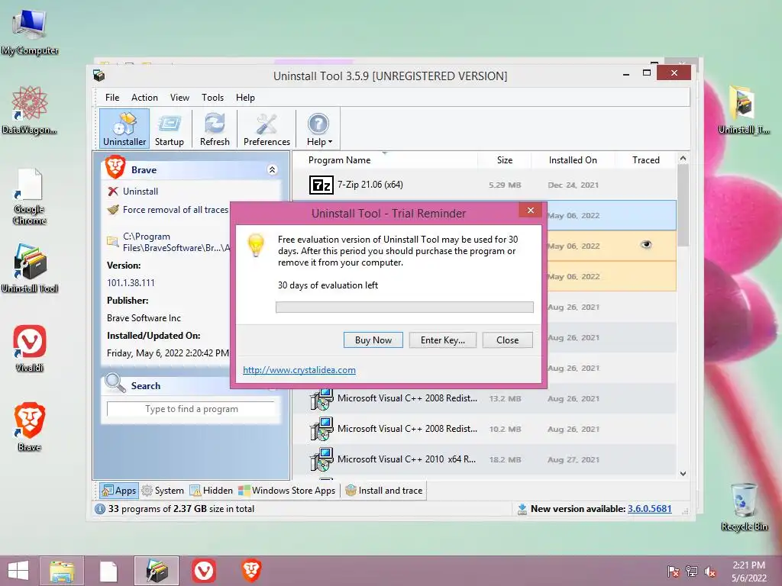Click the info icon in status bar
This screenshot has height=586, width=782.
[x=100, y=509]
